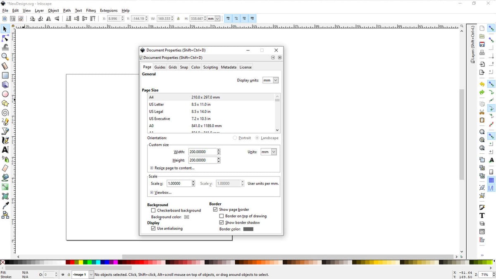This screenshot has width=496, height=279.
Task: Select US Legal page size
Action: point(211,112)
